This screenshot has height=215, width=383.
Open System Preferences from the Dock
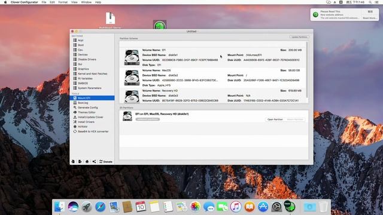point(276,207)
